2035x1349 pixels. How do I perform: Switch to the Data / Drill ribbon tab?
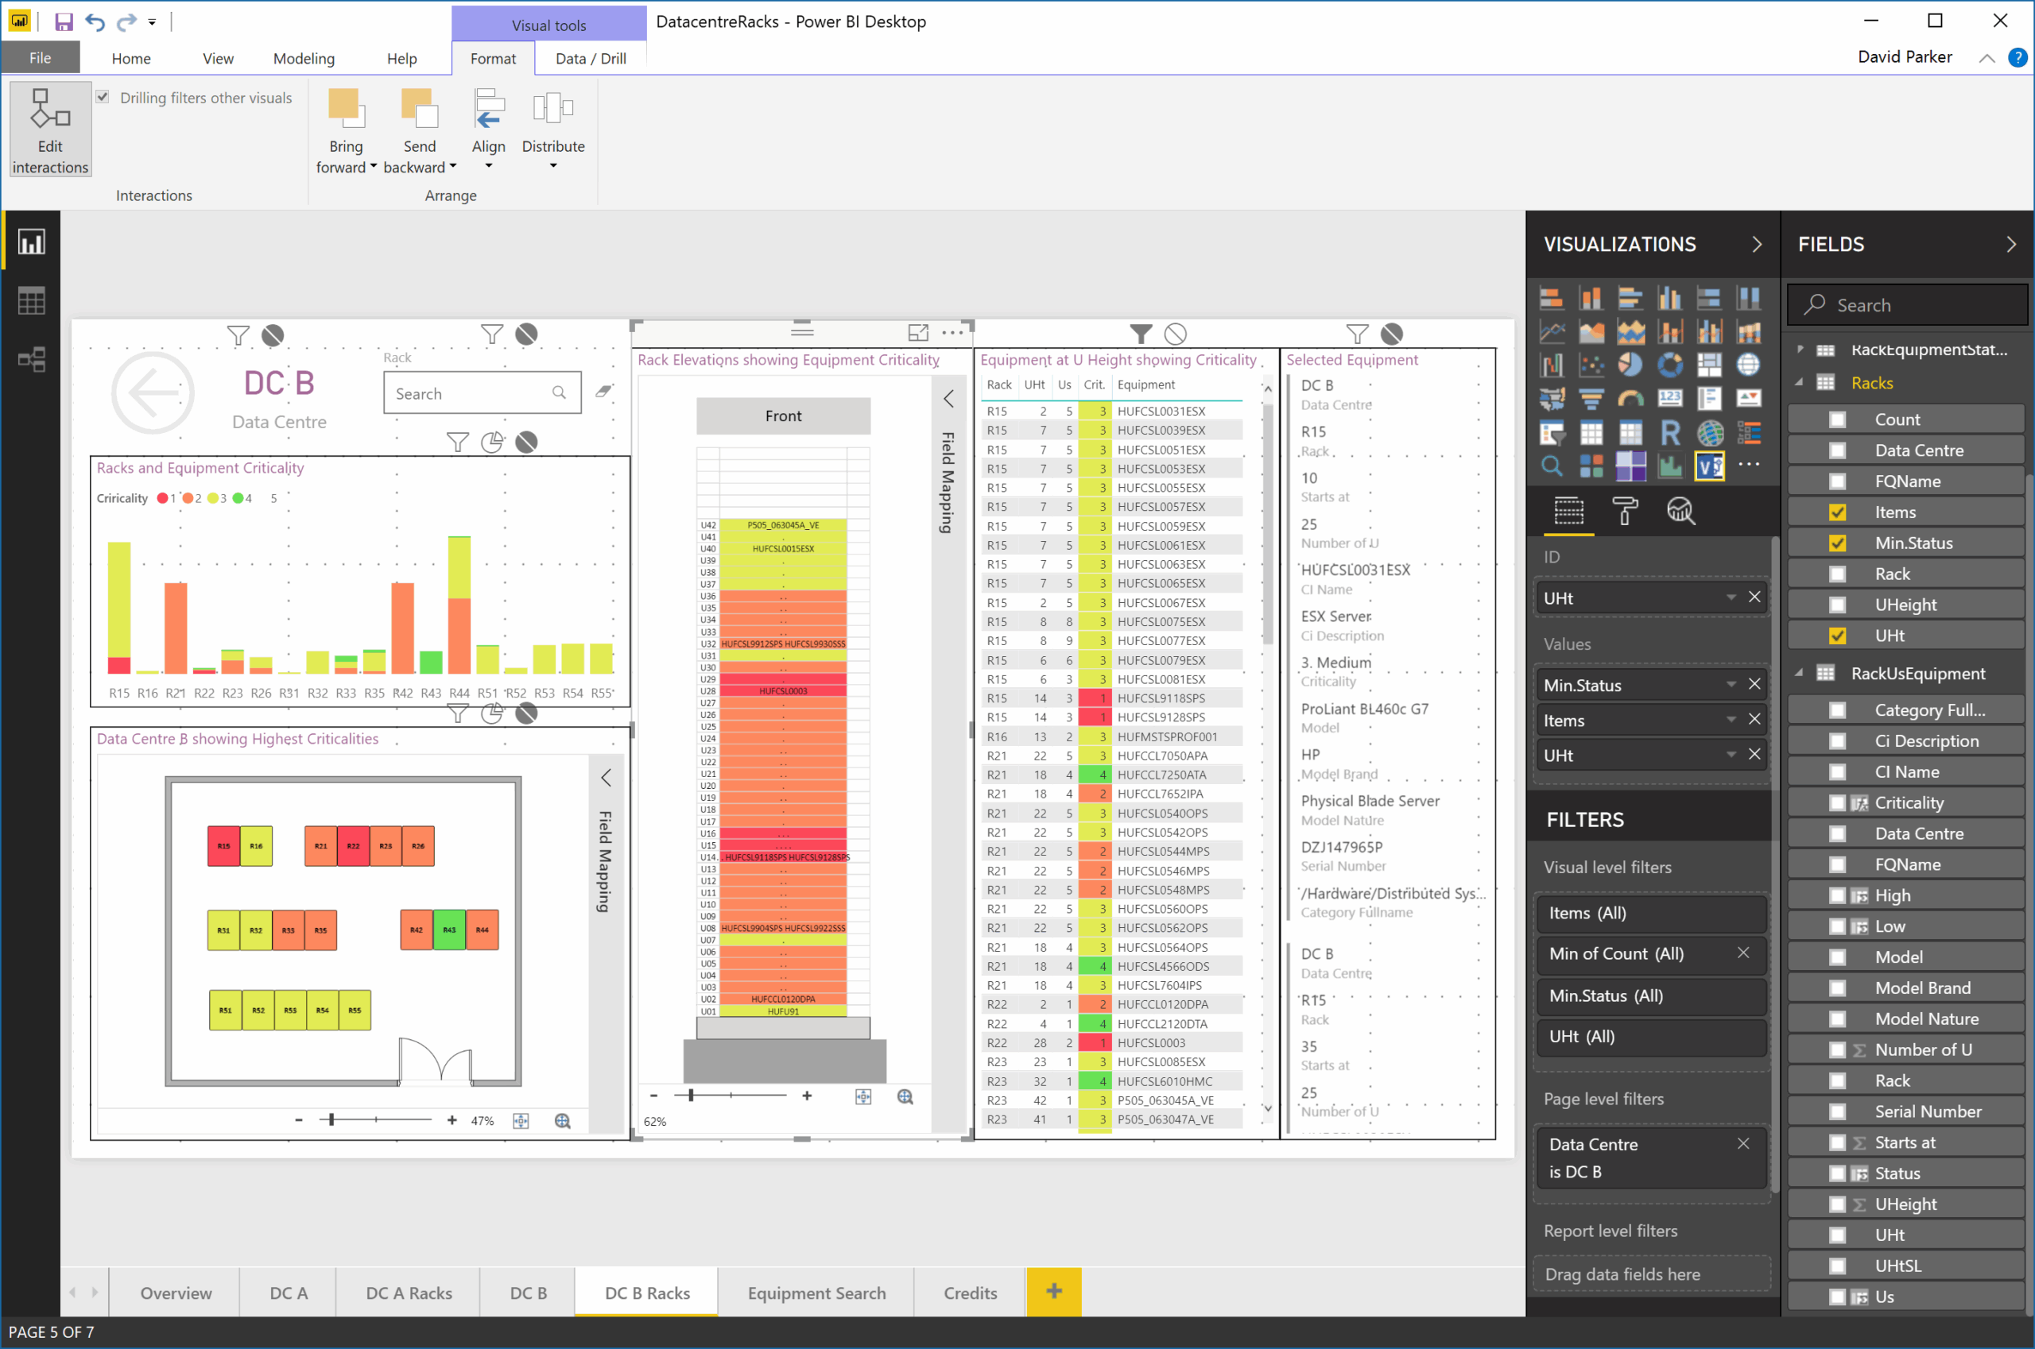591,59
